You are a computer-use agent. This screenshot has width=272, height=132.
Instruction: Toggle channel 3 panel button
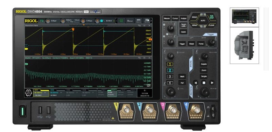tap(170, 76)
